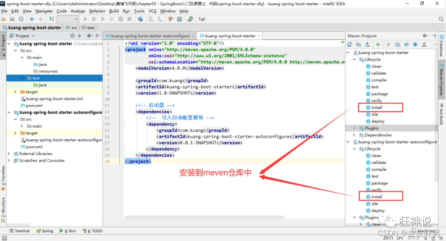Open the Terminal tool window
The width and height of the screenshot is (446, 241).
tap(20, 231)
